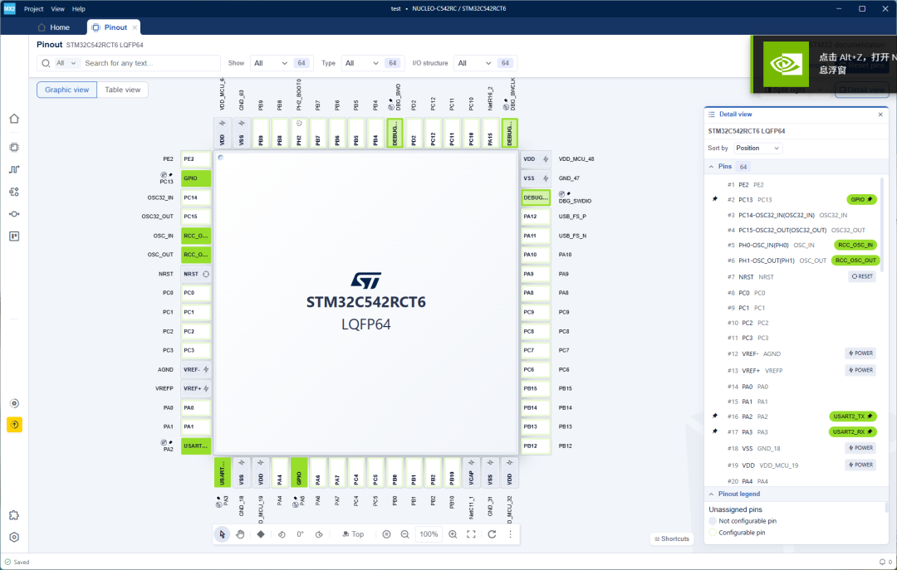Viewport: 897px width, 570px height.
Task: Open the Home icon in the left sidebar
Action: click(x=14, y=119)
